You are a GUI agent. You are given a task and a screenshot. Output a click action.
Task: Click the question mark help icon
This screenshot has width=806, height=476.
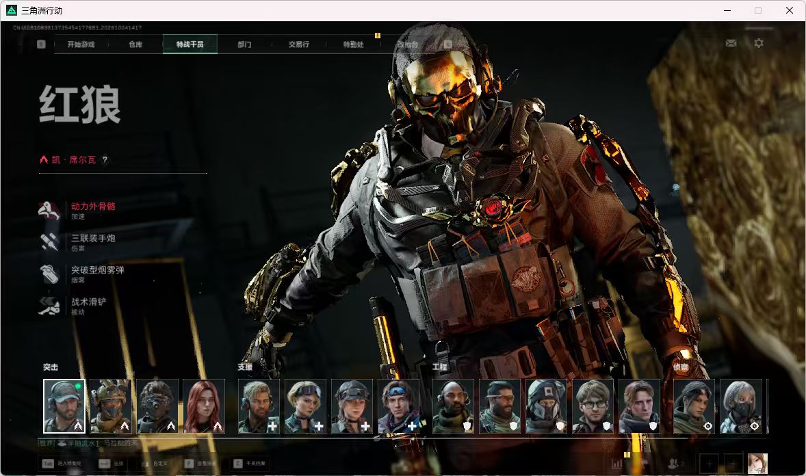coord(105,160)
